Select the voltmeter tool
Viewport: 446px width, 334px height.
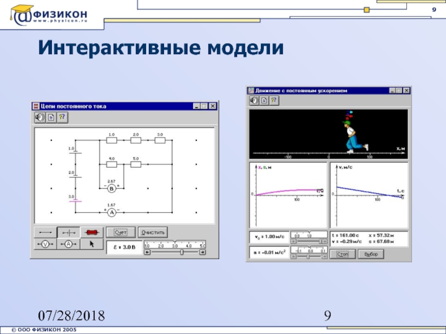click(x=45, y=244)
